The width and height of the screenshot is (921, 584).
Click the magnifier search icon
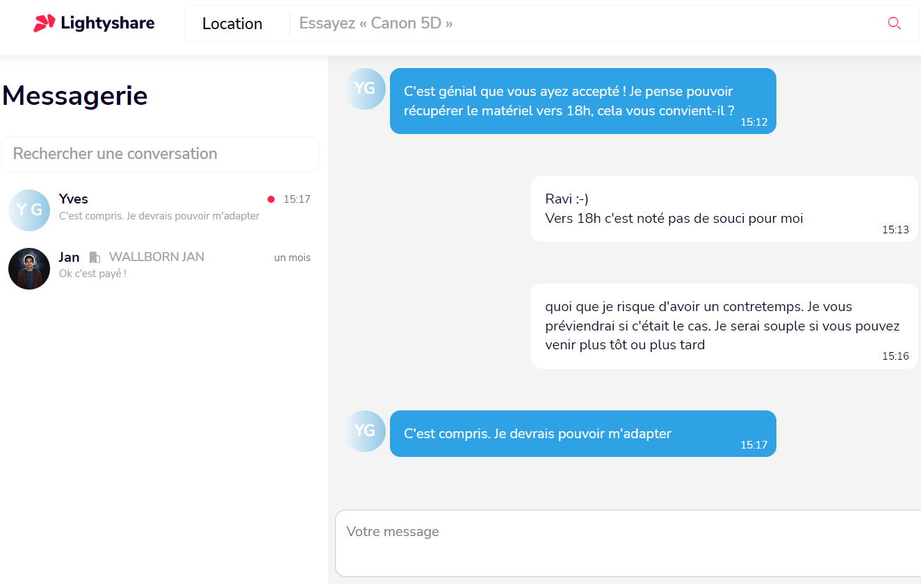(894, 24)
